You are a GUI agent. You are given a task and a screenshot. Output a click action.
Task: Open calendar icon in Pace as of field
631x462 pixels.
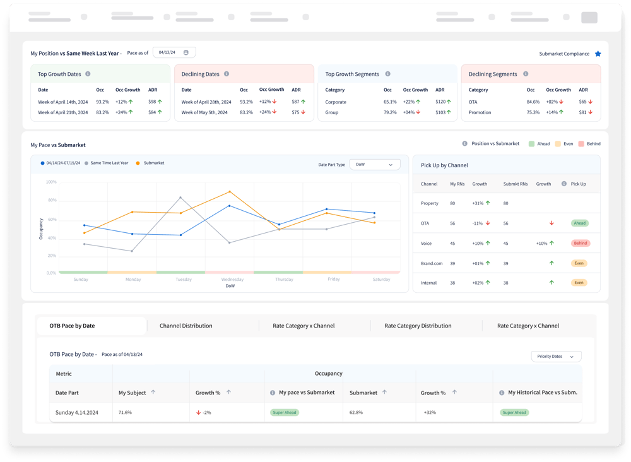pyautogui.click(x=186, y=53)
